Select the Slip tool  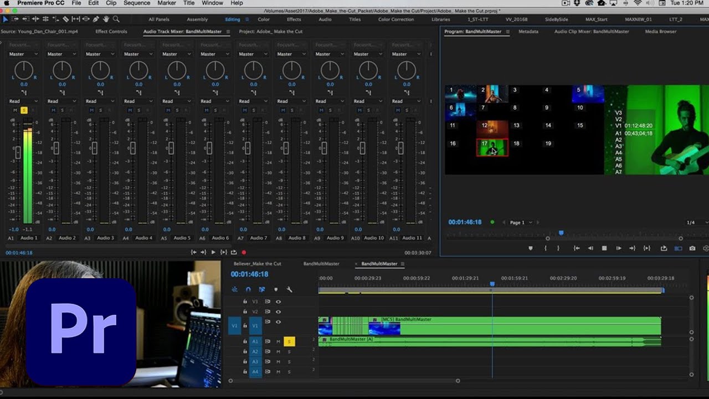pyautogui.click(x=76, y=19)
